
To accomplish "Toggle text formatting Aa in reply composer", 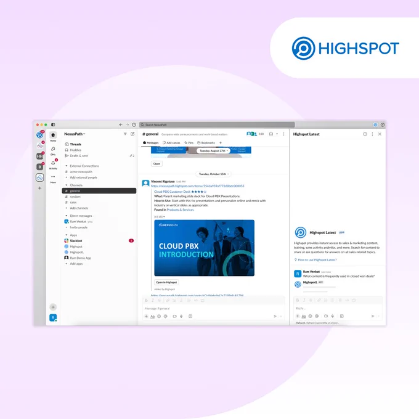I will pos(304,316).
